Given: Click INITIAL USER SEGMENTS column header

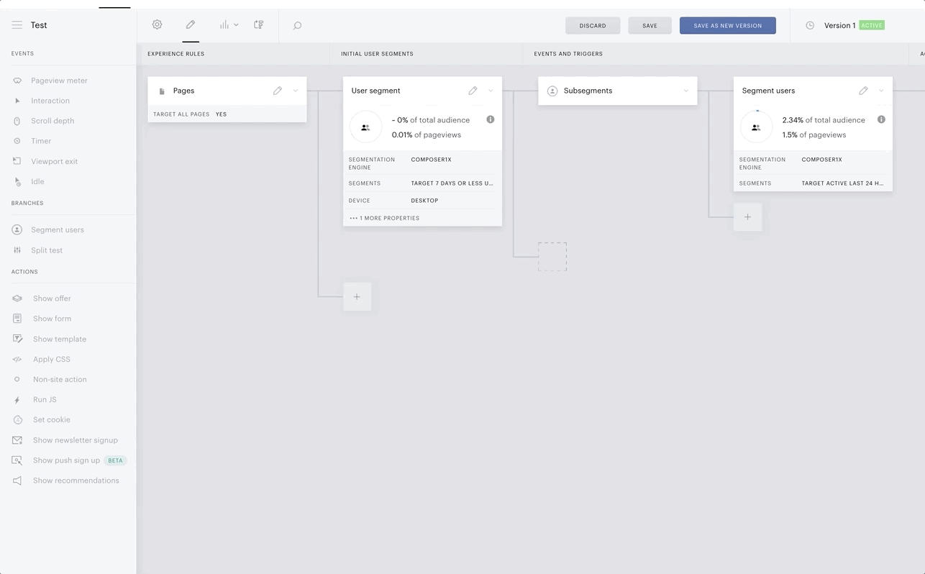Looking at the screenshot, I should [x=377, y=54].
